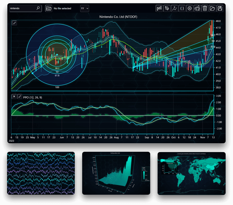Viewport: 233px width, 205px height.
Task: Click the 2023 year label
Action: pos(11,141)
